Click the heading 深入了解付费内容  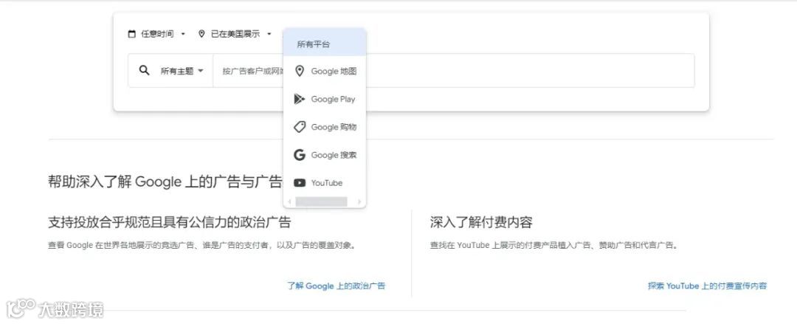(x=481, y=222)
